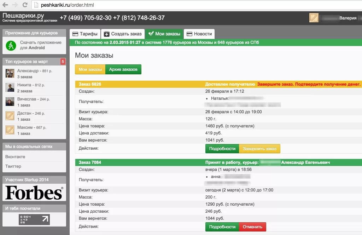Open Максим - 667 р. courier entry
362x235 pixels.
pos(31,127)
